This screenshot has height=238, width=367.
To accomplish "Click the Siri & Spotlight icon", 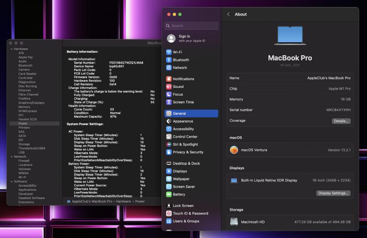I will click(x=169, y=144).
